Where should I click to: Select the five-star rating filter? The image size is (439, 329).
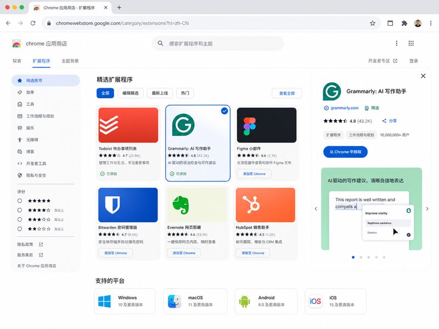pos(20,201)
